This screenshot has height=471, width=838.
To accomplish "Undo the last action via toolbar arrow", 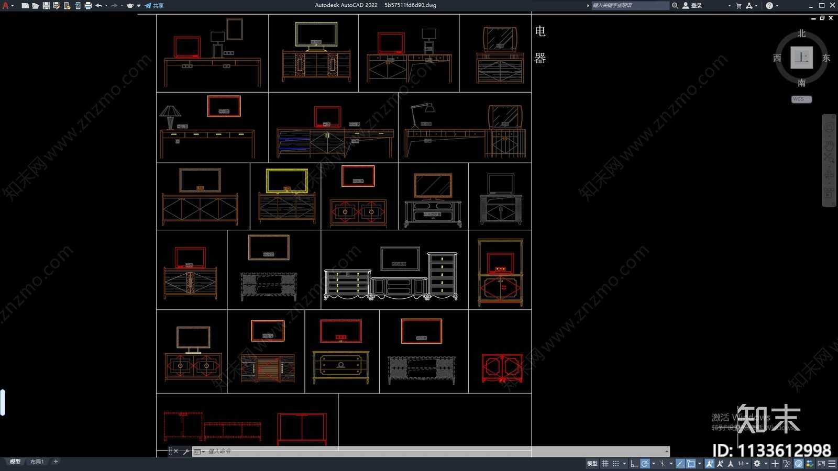I will [98, 6].
